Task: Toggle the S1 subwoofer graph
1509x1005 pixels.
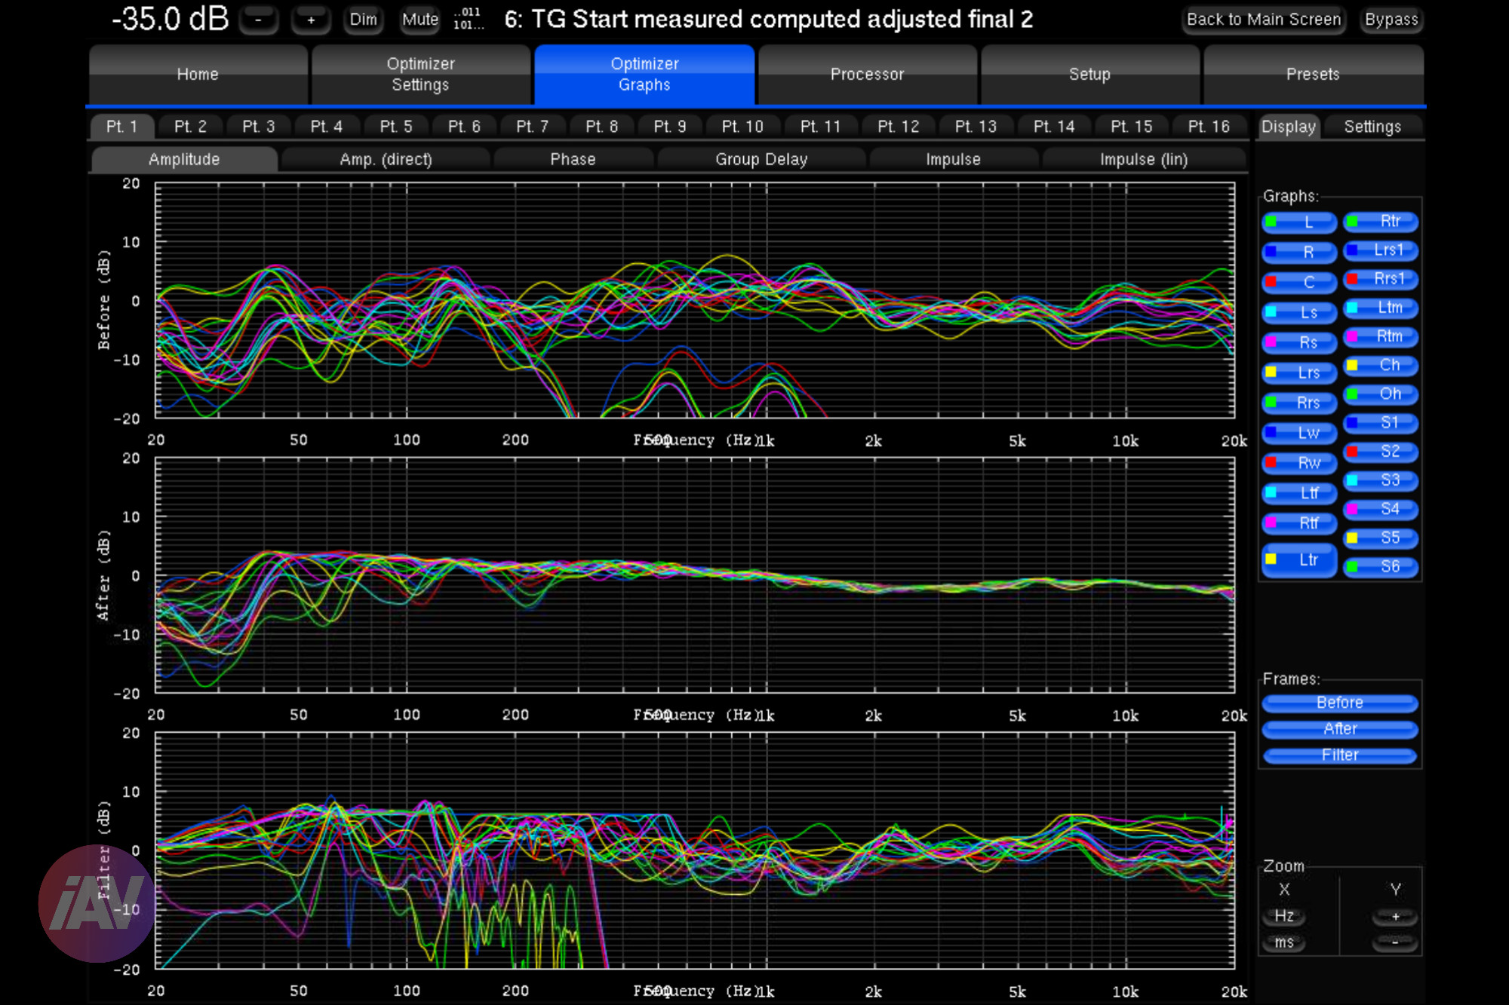Action: (x=1381, y=423)
